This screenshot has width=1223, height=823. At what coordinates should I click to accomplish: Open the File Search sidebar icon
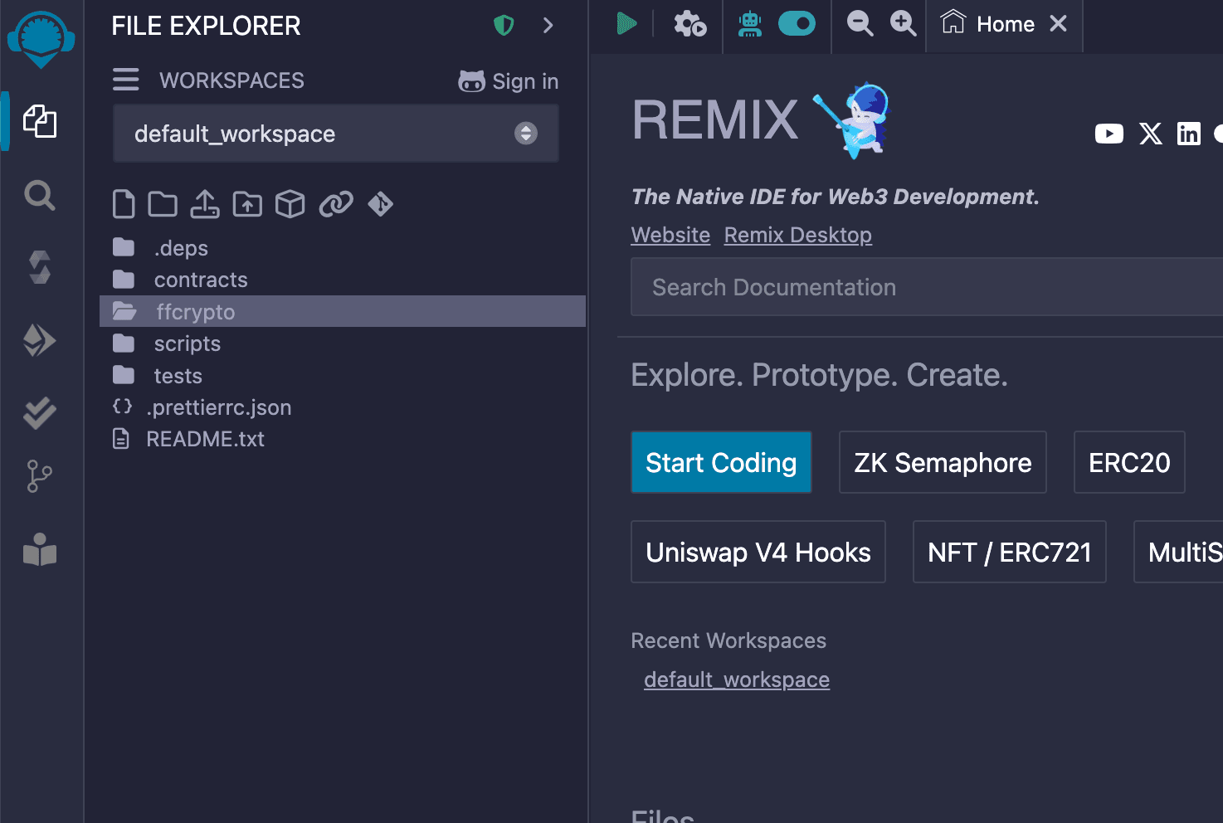point(40,196)
